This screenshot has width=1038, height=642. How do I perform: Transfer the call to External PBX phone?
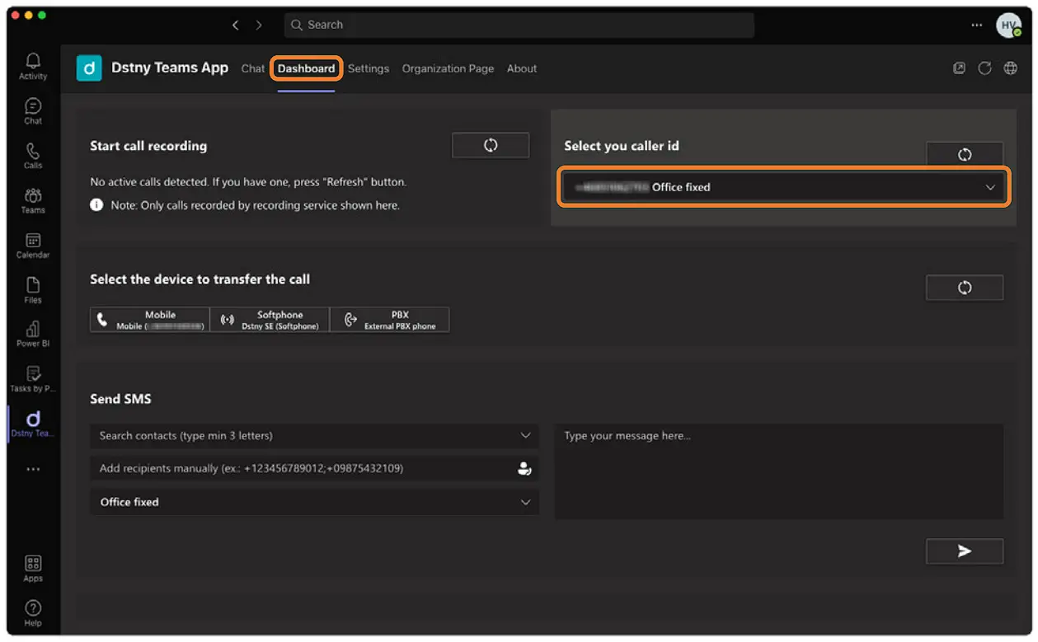point(389,320)
